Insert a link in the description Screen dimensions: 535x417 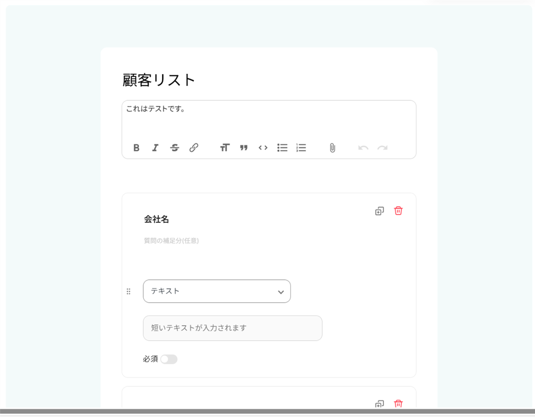(x=194, y=148)
